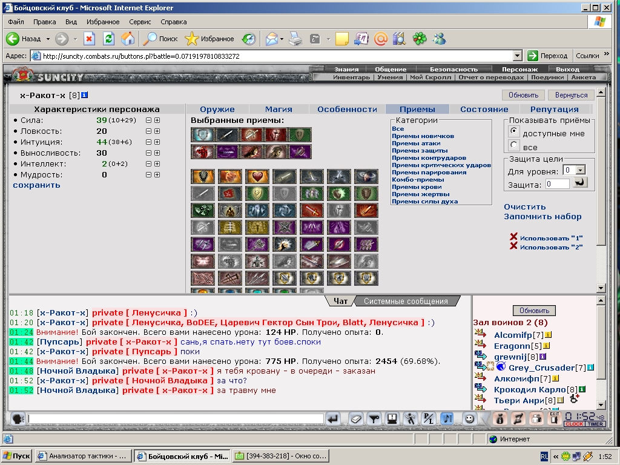Screen dimensions: 620x465
Task: Open the 'Для уровня' level dropdown
Action: pos(581,170)
